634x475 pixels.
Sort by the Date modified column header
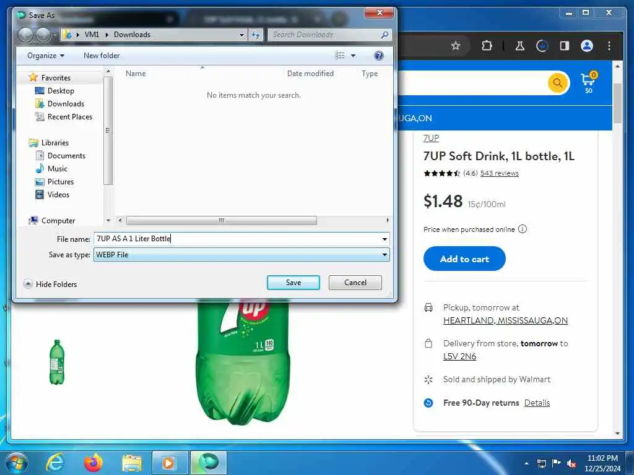[310, 74]
